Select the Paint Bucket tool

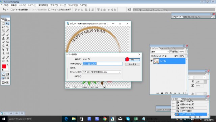(7, 42)
